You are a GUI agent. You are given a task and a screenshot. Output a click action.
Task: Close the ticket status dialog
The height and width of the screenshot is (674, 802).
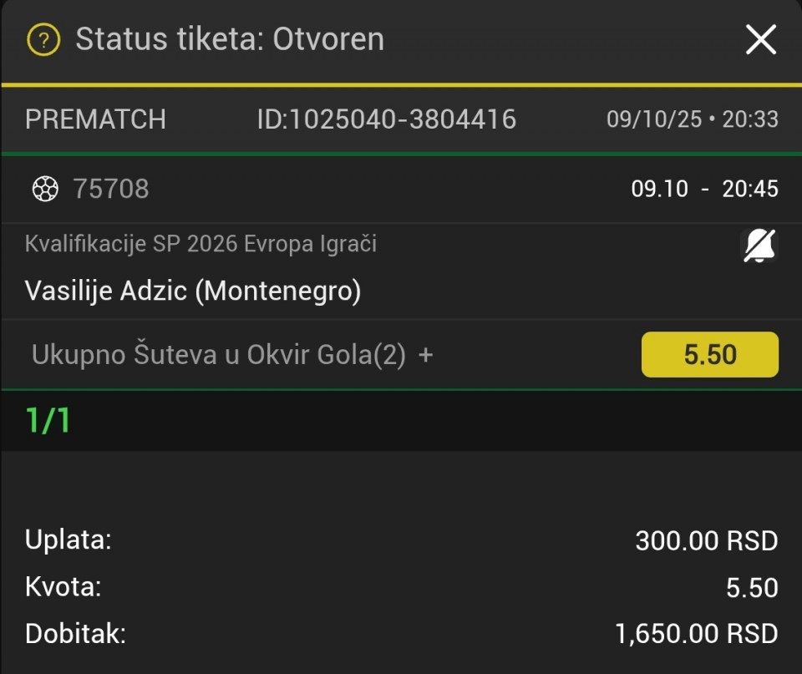(760, 39)
